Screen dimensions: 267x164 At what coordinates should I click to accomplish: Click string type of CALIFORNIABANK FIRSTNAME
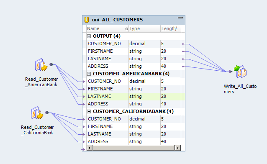click(136, 126)
